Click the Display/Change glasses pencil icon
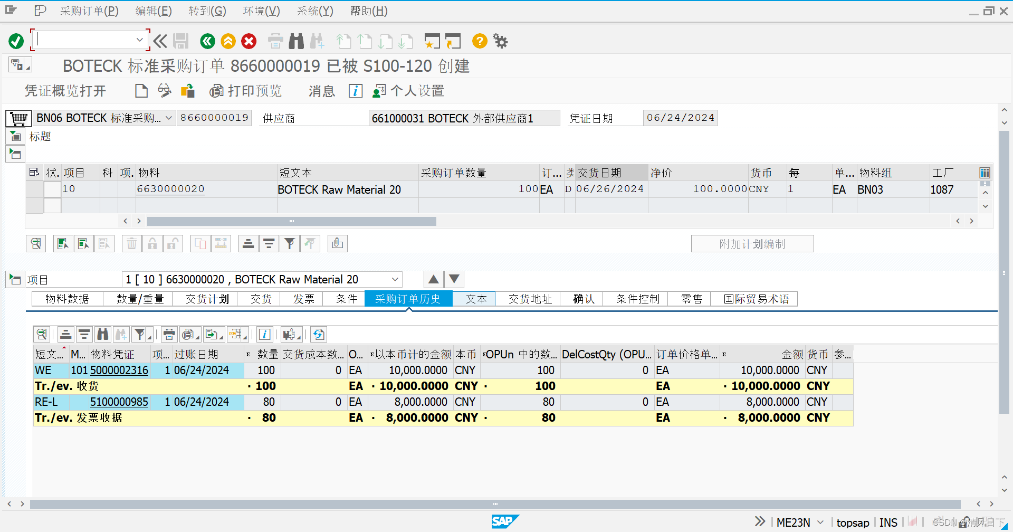 [165, 91]
